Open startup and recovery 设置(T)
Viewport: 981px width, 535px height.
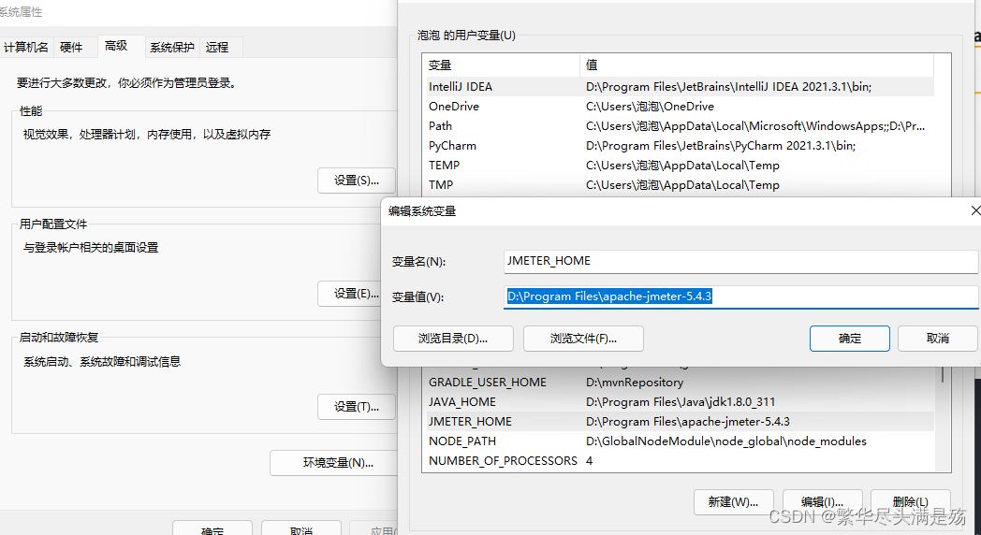pyautogui.click(x=356, y=407)
